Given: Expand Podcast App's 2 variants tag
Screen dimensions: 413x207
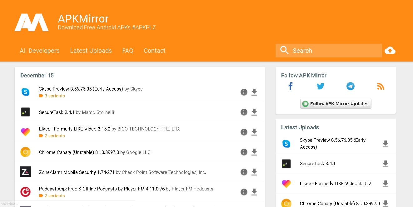Looking at the screenshot, I should pyautogui.click(x=52, y=196).
